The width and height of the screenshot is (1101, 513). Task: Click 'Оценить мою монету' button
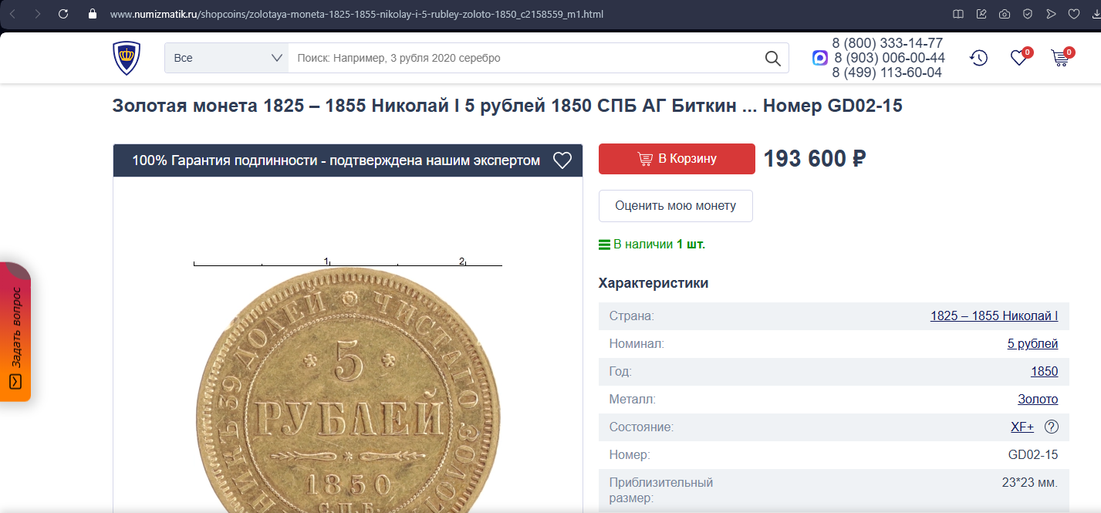coord(675,206)
